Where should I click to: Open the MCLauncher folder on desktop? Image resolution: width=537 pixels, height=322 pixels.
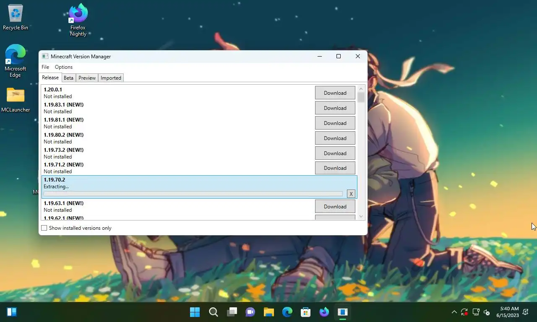[x=16, y=100]
